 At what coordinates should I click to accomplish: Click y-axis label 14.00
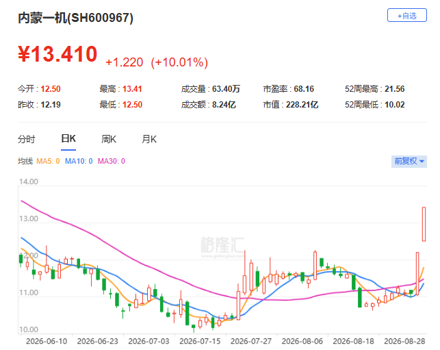coord(29,182)
